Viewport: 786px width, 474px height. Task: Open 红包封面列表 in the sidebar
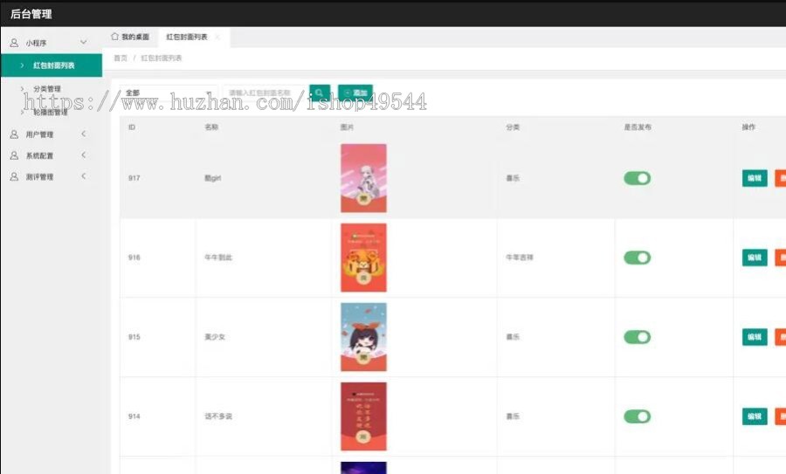[x=52, y=65]
